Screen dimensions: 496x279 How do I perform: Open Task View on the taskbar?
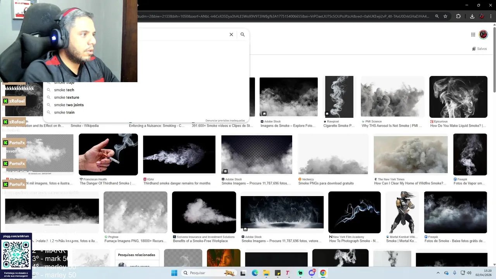click(x=243, y=273)
